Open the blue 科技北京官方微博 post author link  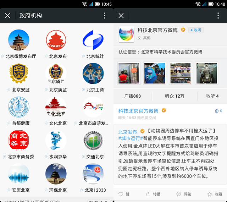point(138,111)
